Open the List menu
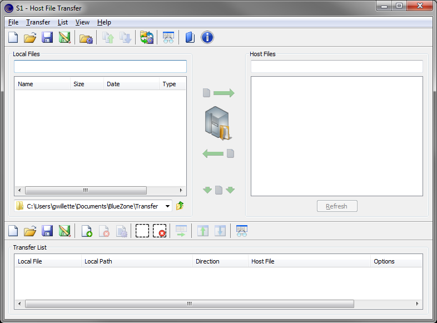The height and width of the screenshot is (323, 437). pyautogui.click(x=62, y=22)
